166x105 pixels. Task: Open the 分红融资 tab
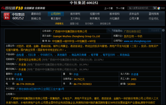click(115, 19)
